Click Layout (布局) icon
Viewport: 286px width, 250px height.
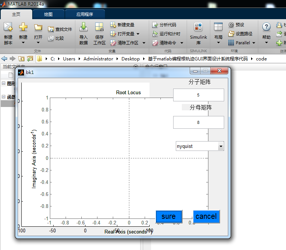tap(218, 27)
